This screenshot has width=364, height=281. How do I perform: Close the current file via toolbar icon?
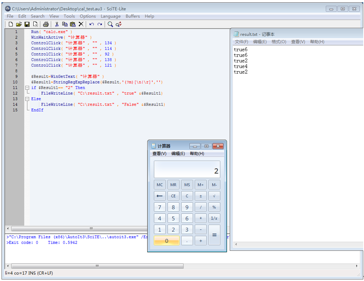(x=35, y=24)
